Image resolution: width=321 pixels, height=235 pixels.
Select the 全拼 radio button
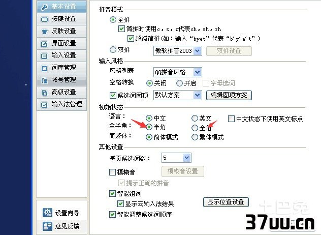(113, 20)
